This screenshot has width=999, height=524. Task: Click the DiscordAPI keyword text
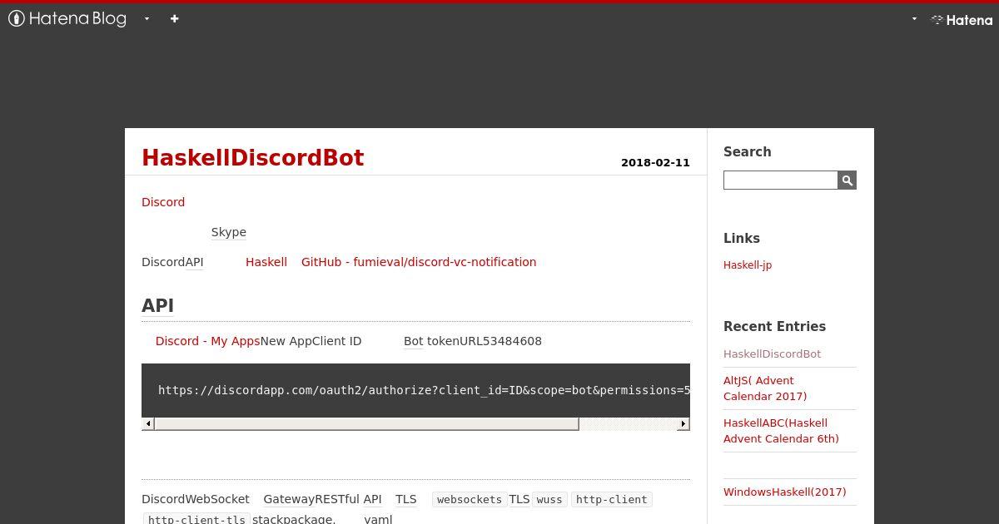coord(172,262)
